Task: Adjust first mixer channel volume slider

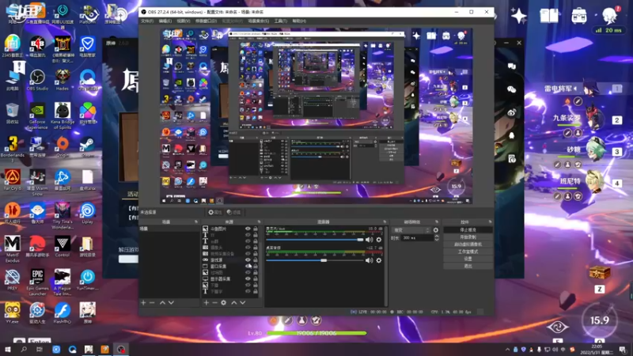Action: click(315, 240)
